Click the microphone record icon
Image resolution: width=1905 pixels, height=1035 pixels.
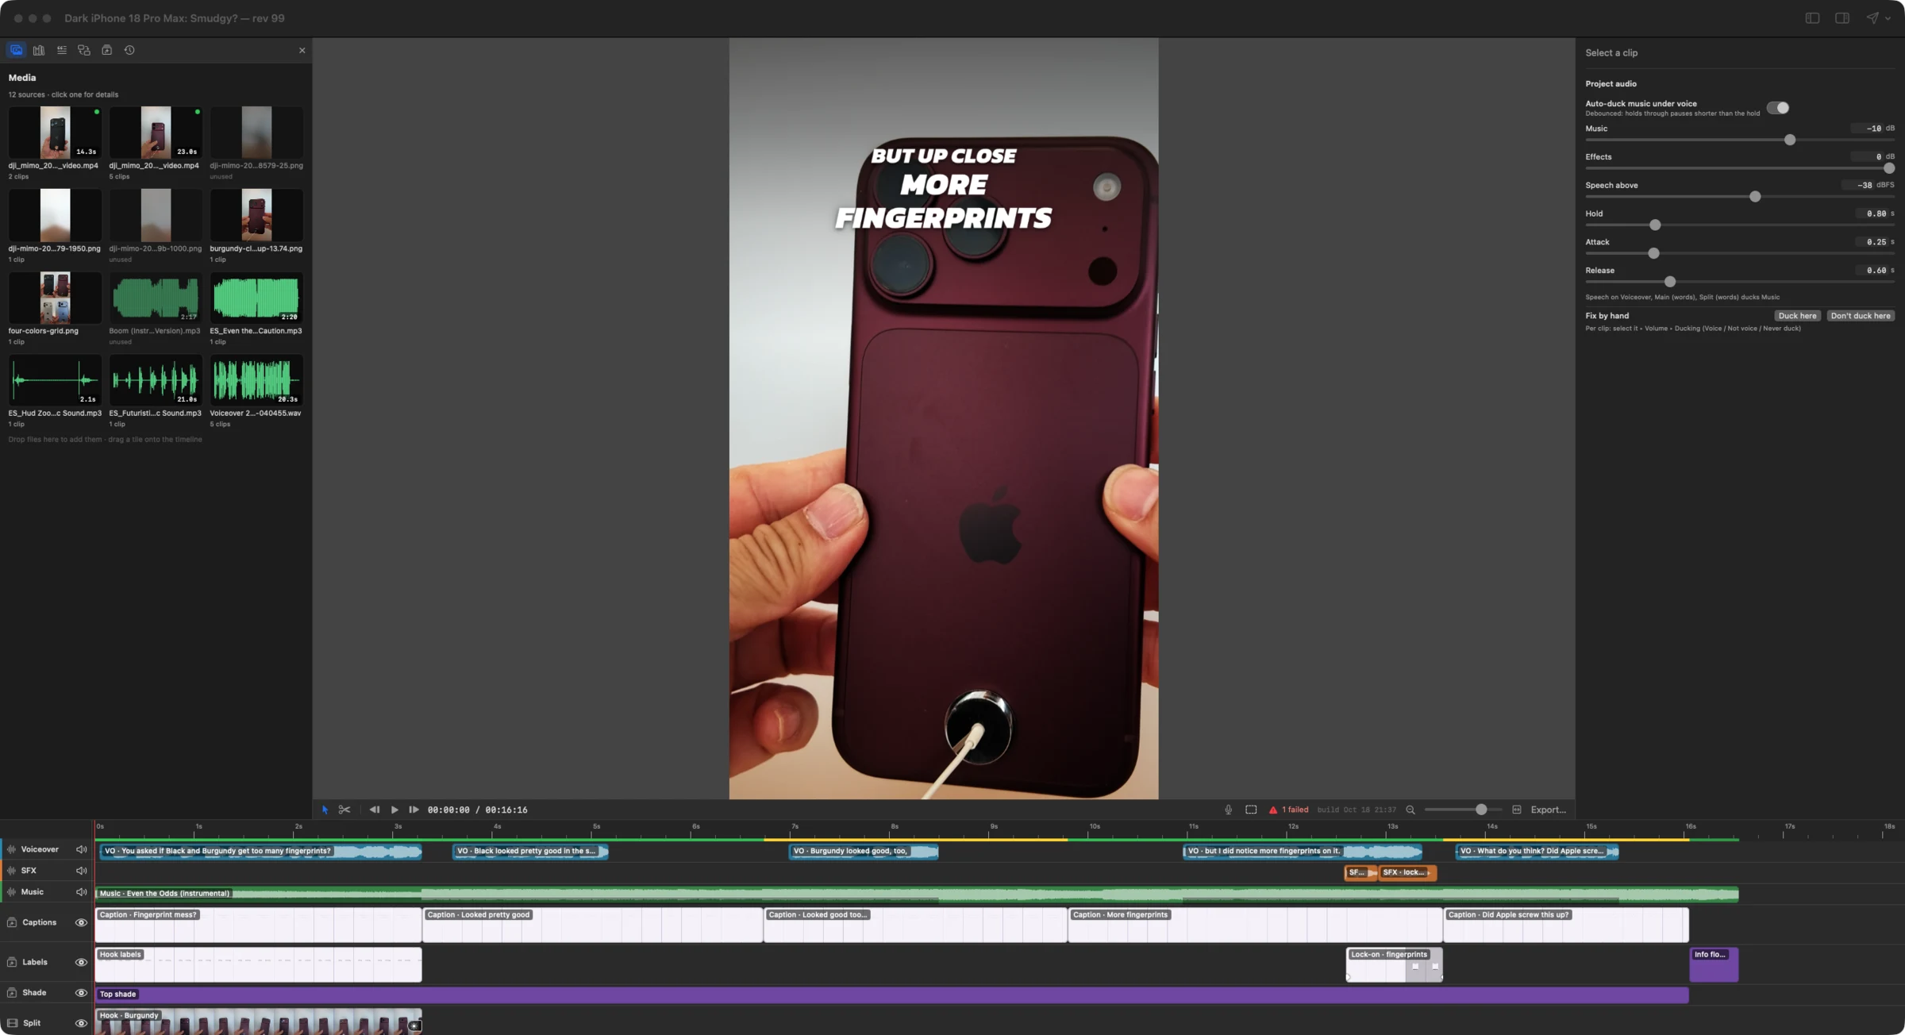[1228, 810]
